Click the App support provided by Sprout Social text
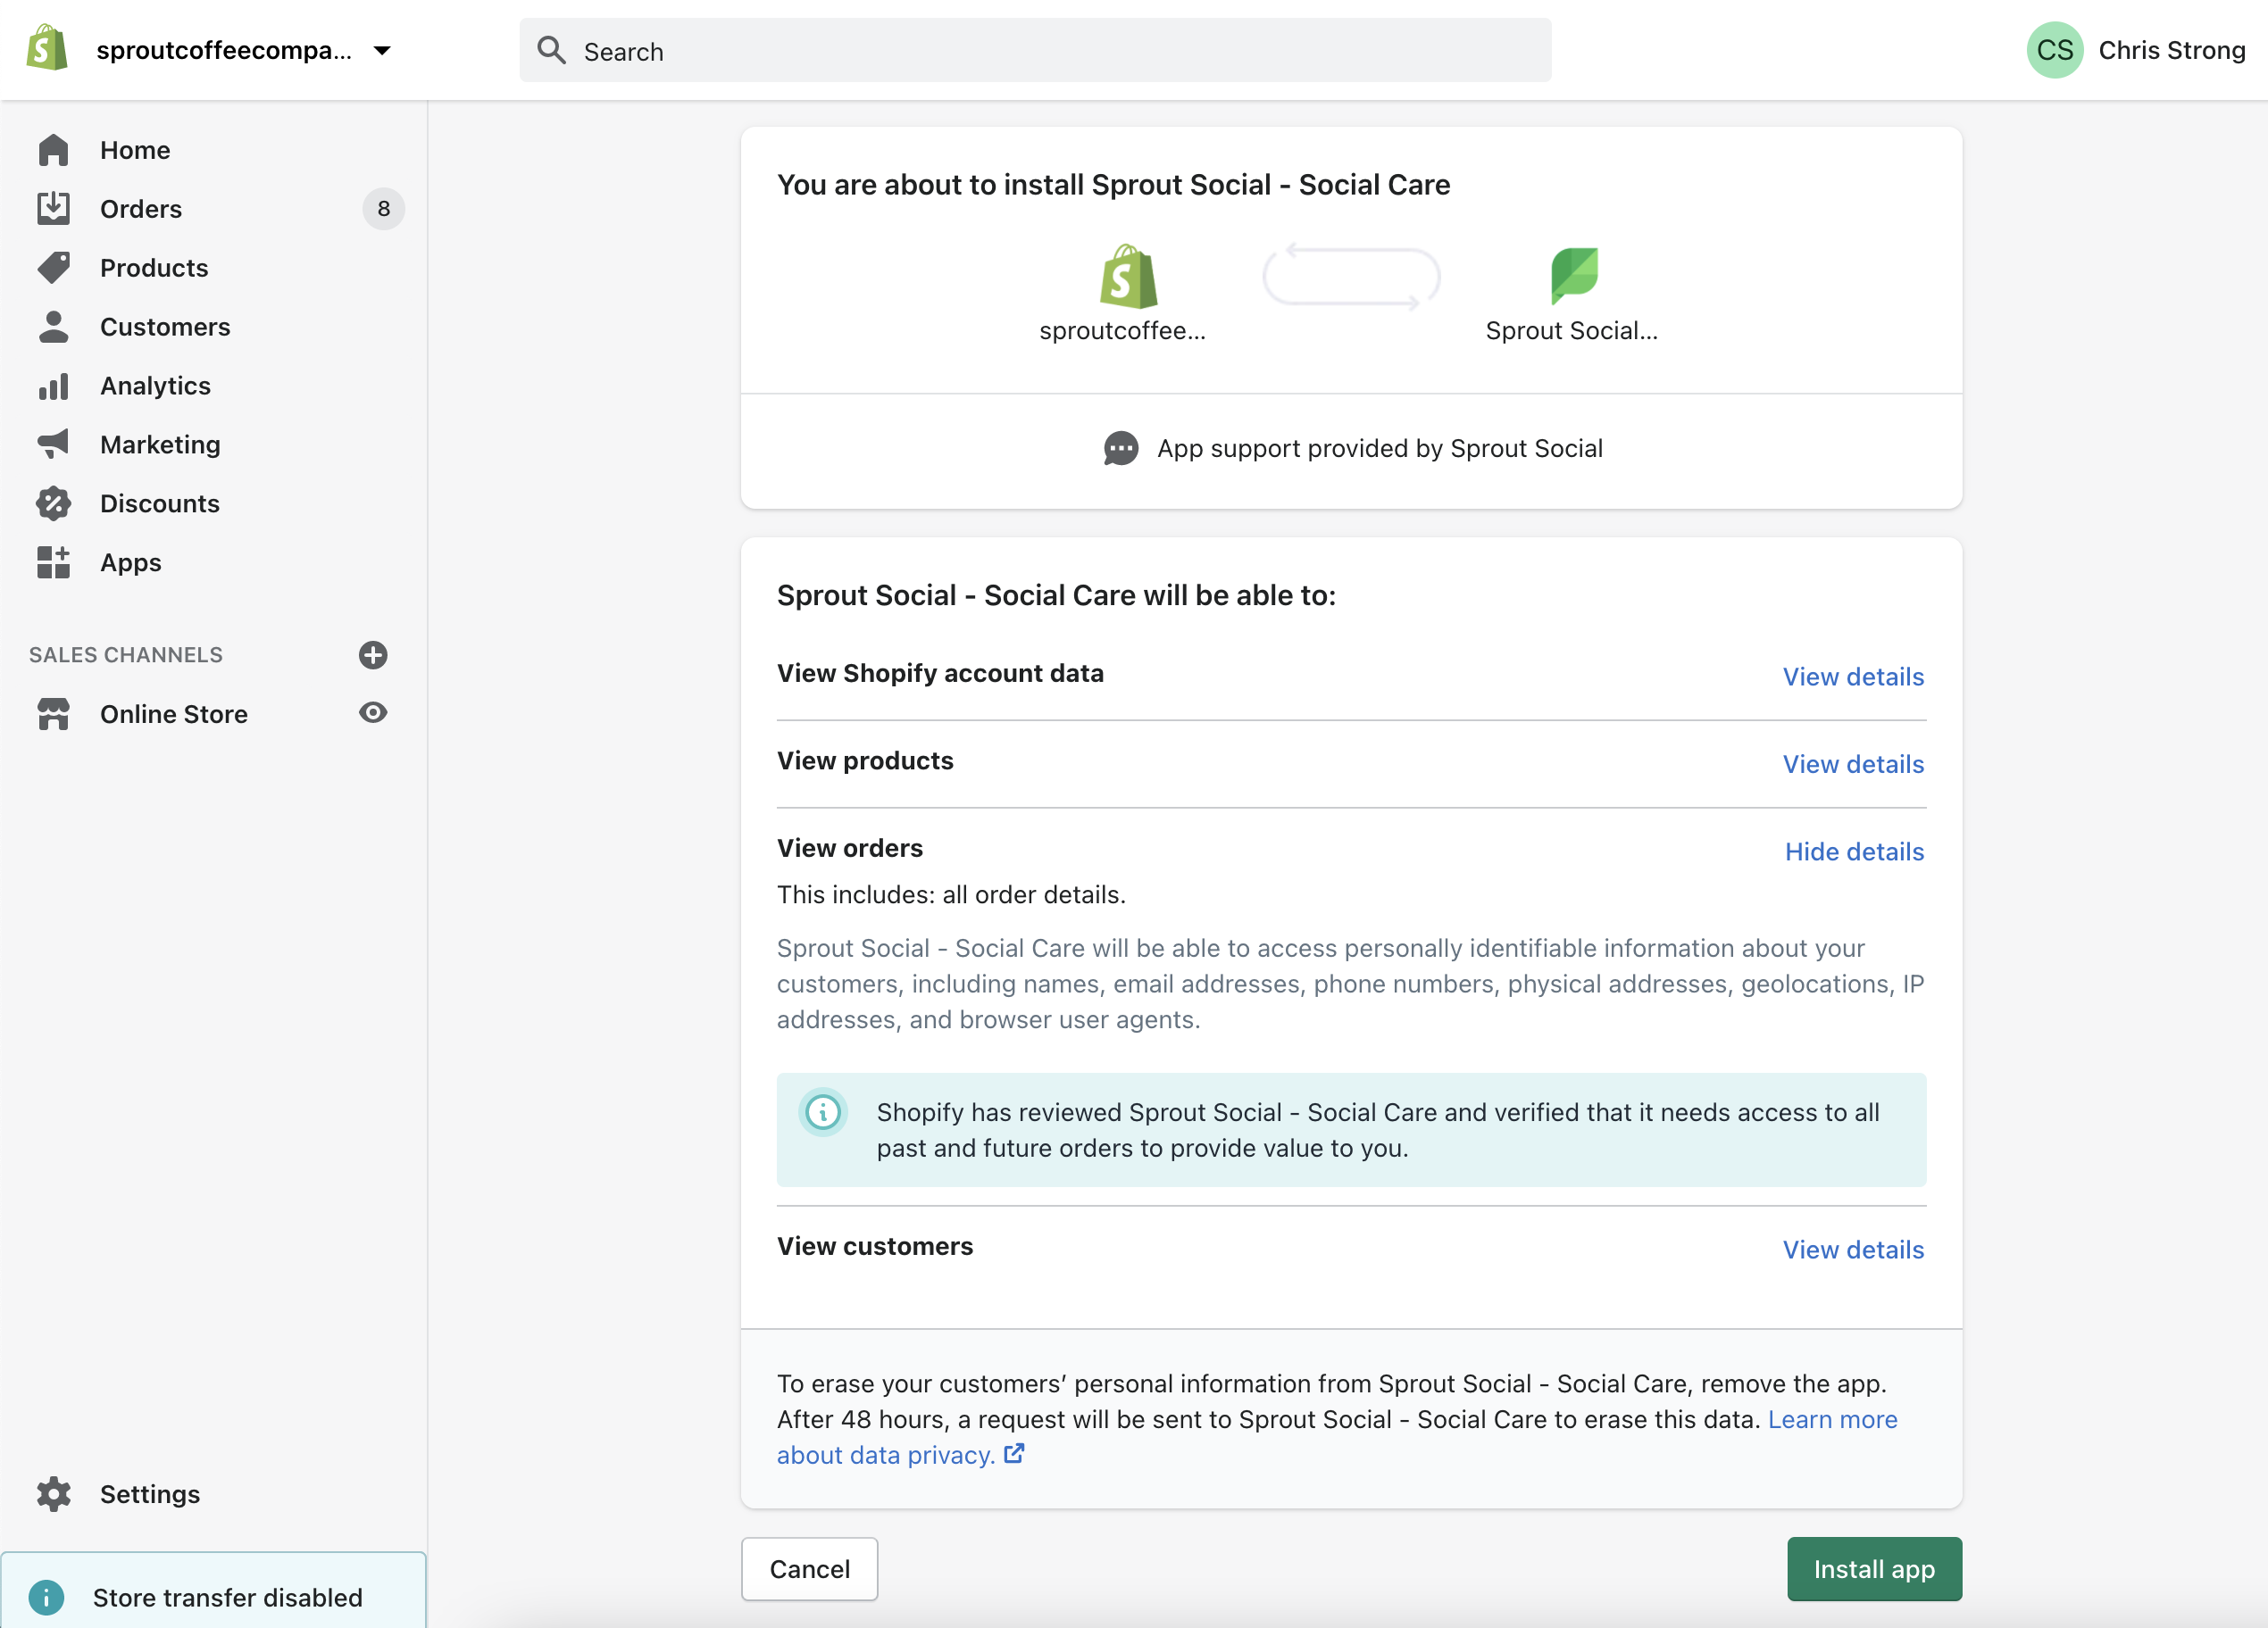Viewport: 2268px width, 1628px height. click(1379, 449)
